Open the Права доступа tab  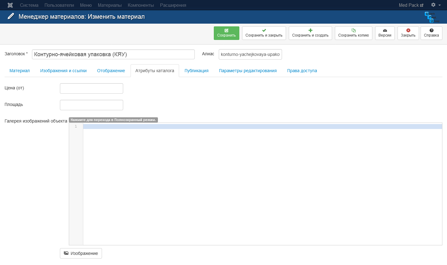[302, 71]
